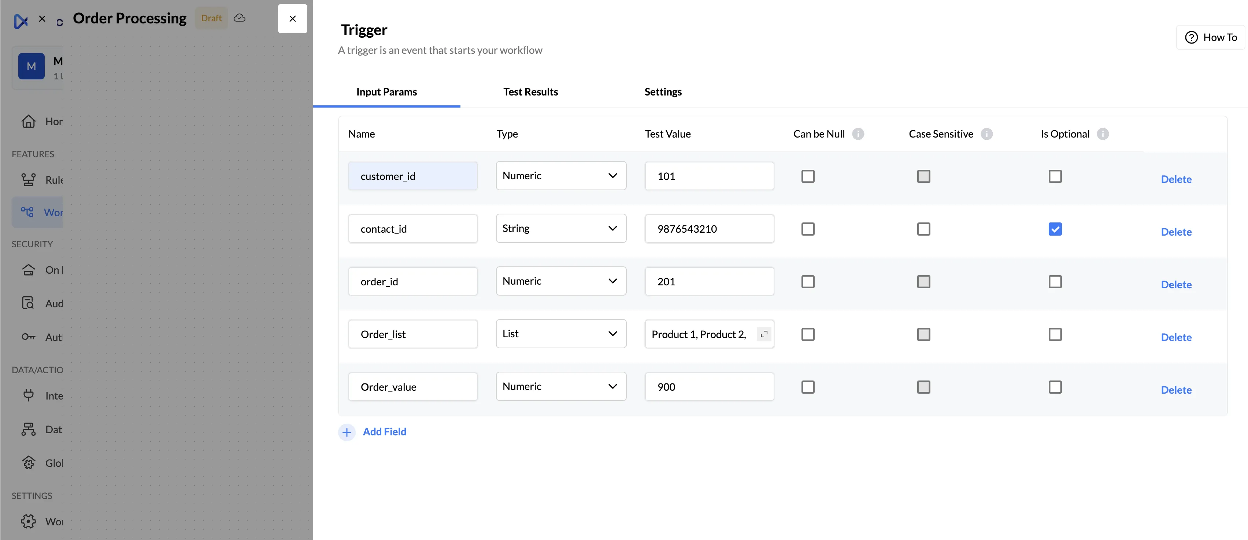Screen dimensions: 1248x540
Task: Delete the order_id parameter row
Action: [x=1176, y=285]
